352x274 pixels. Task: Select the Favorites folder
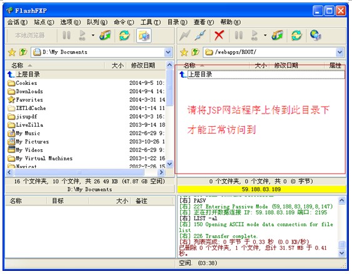pyautogui.click(x=86, y=99)
